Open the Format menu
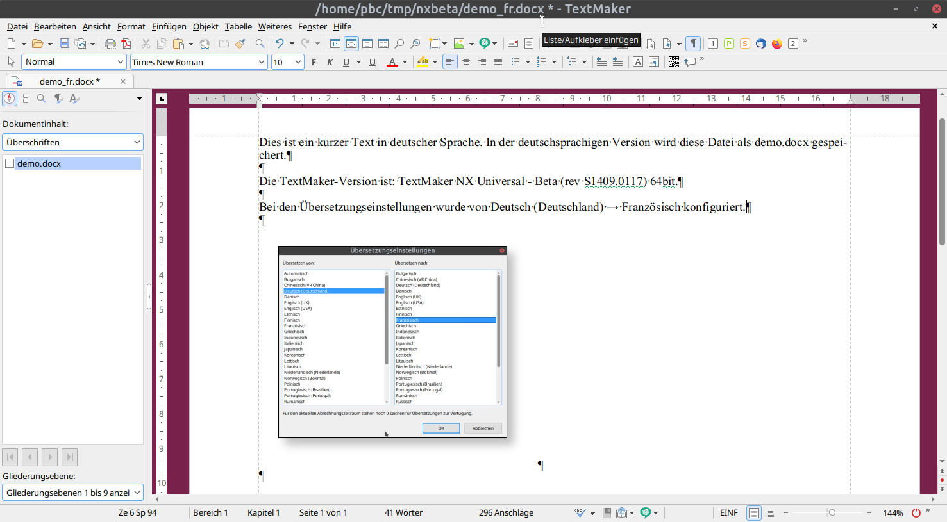 pyautogui.click(x=131, y=26)
